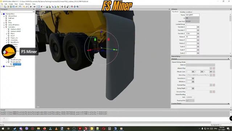Viewport: 232px width, 131px height.
Task: Click the stepper beside Smoothness field
Action: pos(193,79)
